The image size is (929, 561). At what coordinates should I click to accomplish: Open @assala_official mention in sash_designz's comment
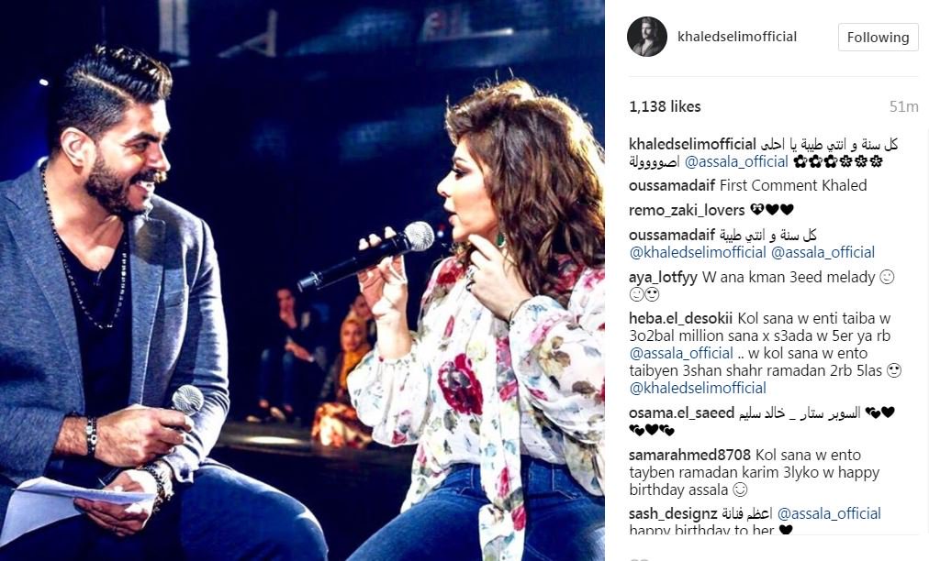(829, 513)
